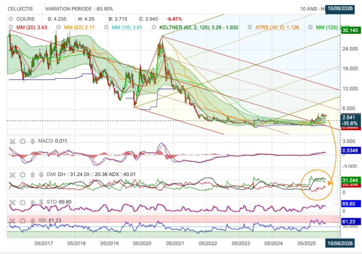The image size is (362, 254).
Task: Move STO panel down with arrow
Action: coord(41,203)
